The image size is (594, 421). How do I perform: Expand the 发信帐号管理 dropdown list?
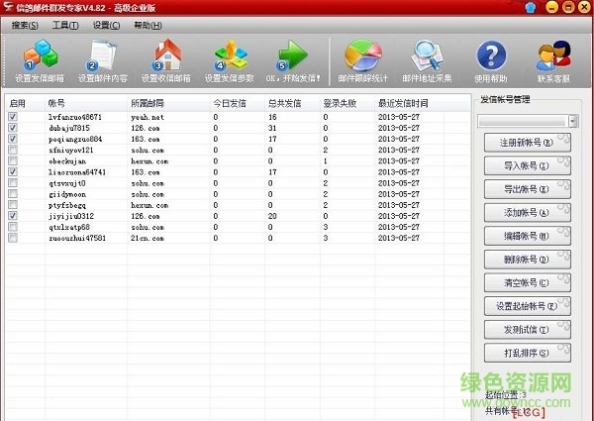[x=572, y=121]
